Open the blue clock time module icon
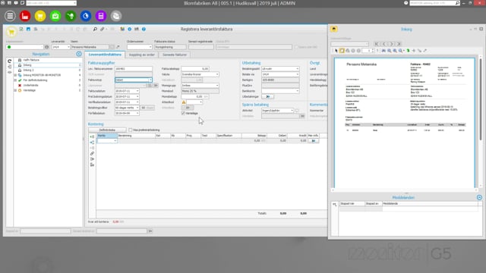This screenshot has height=273, width=486. click(86, 16)
